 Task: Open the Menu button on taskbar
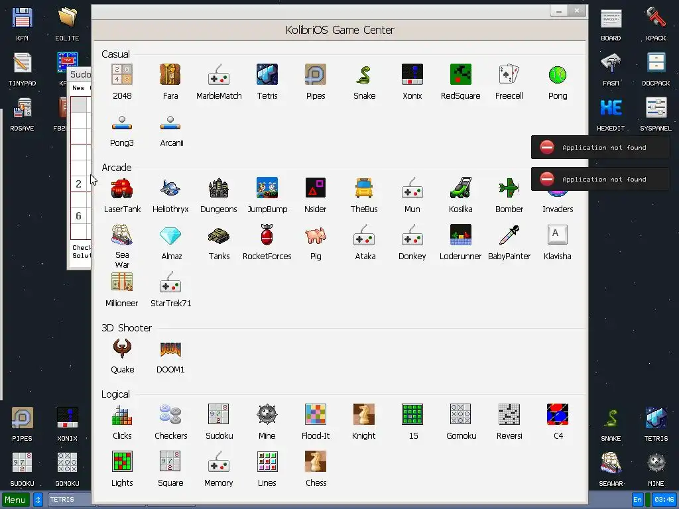(16, 500)
